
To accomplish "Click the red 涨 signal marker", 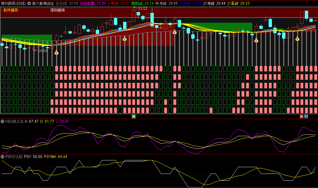I will point(301,116).
